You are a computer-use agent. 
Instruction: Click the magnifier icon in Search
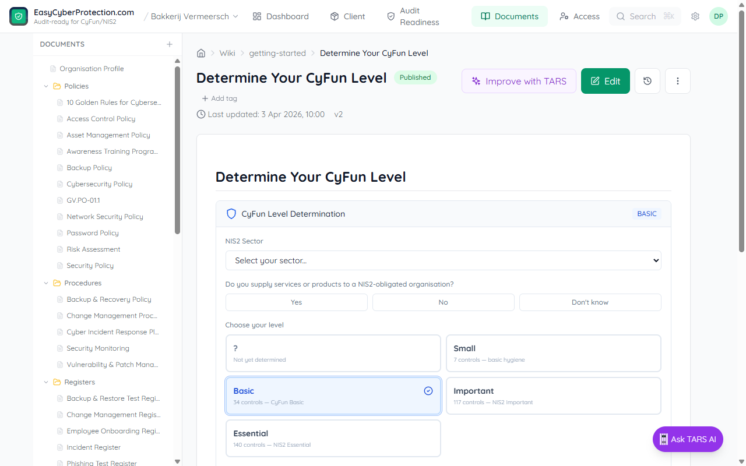coord(621,16)
